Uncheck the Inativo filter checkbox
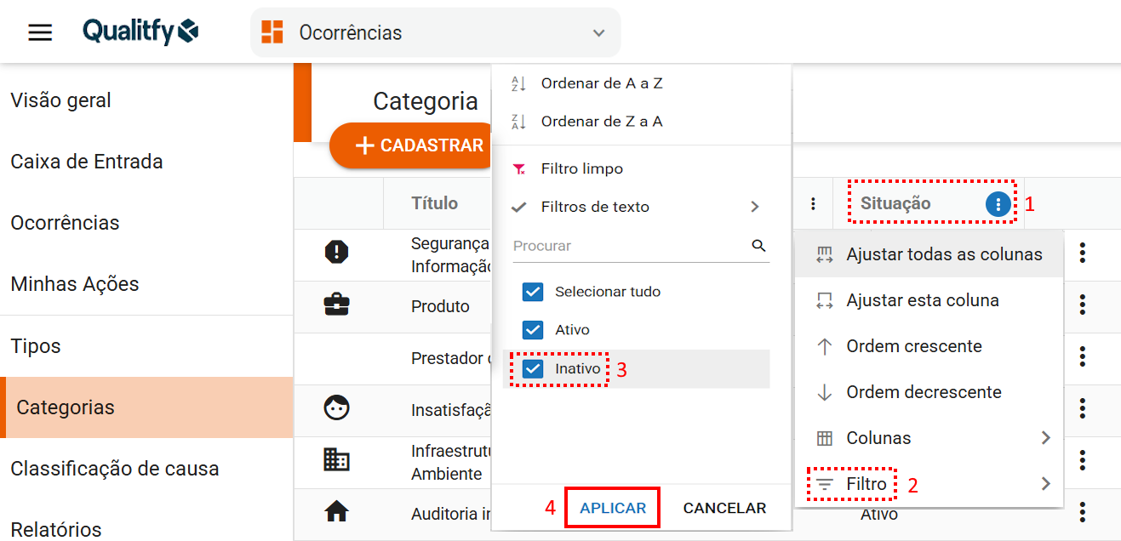1121x541 pixels. (x=533, y=369)
